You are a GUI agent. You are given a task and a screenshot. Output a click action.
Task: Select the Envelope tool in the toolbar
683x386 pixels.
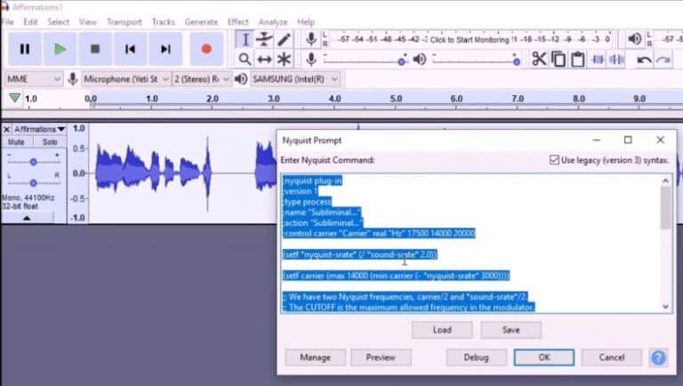coord(264,39)
